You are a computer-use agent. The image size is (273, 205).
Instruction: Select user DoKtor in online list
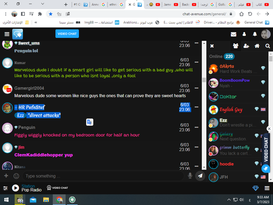tap(237, 97)
